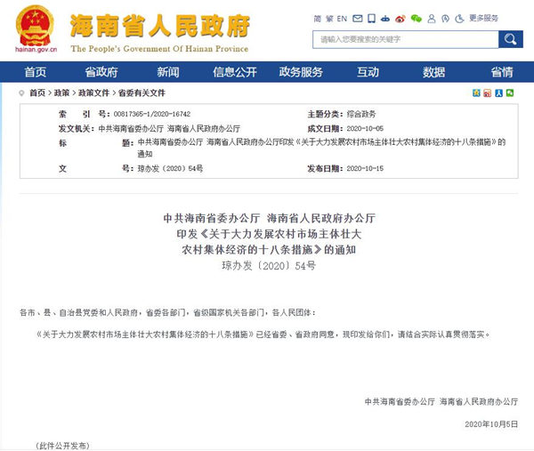Screen dimensions: 534x451
Task: Click the user account person icon
Action: click(430, 18)
